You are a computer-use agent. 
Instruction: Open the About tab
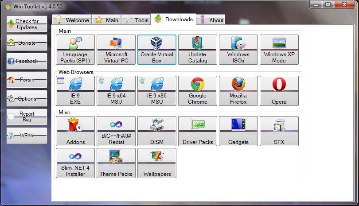tap(211, 20)
